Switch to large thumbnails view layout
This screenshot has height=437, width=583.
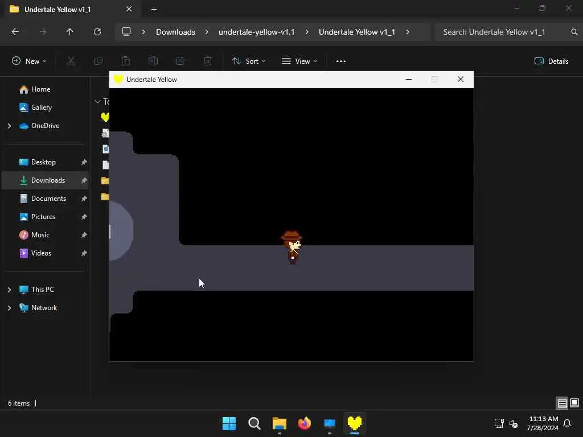[574, 403]
